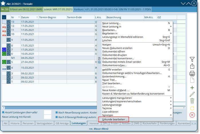200x134 pixels.
Task: Open the filter funnel icon in right toolbar
Action: (192, 59)
